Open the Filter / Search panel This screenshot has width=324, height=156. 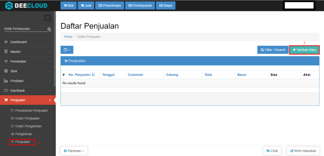pyautogui.click(x=273, y=50)
